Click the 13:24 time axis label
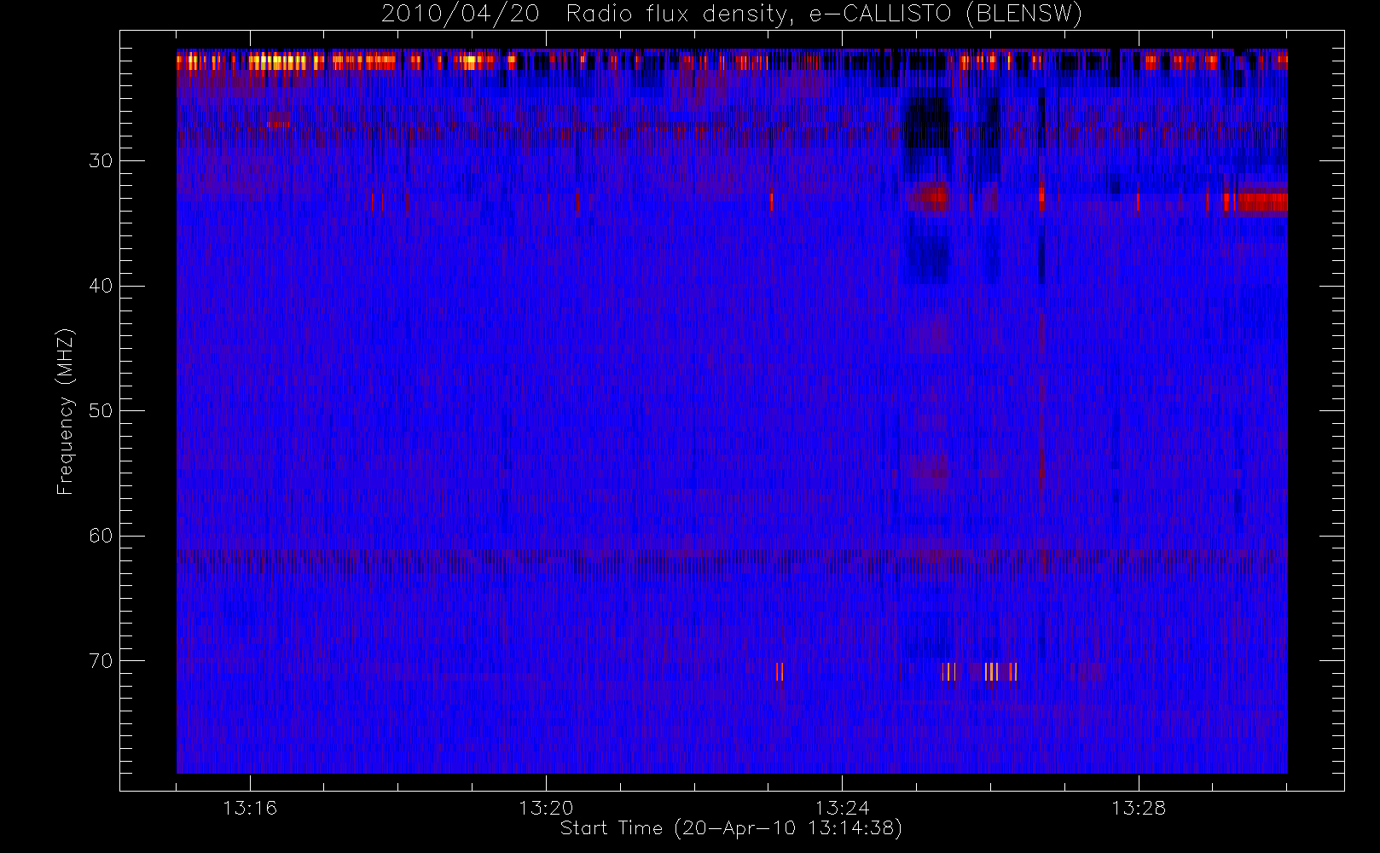 click(x=842, y=808)
